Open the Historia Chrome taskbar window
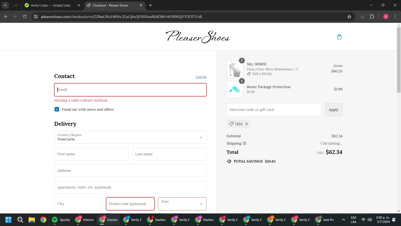The image size is (401, 226). point(84,220)
